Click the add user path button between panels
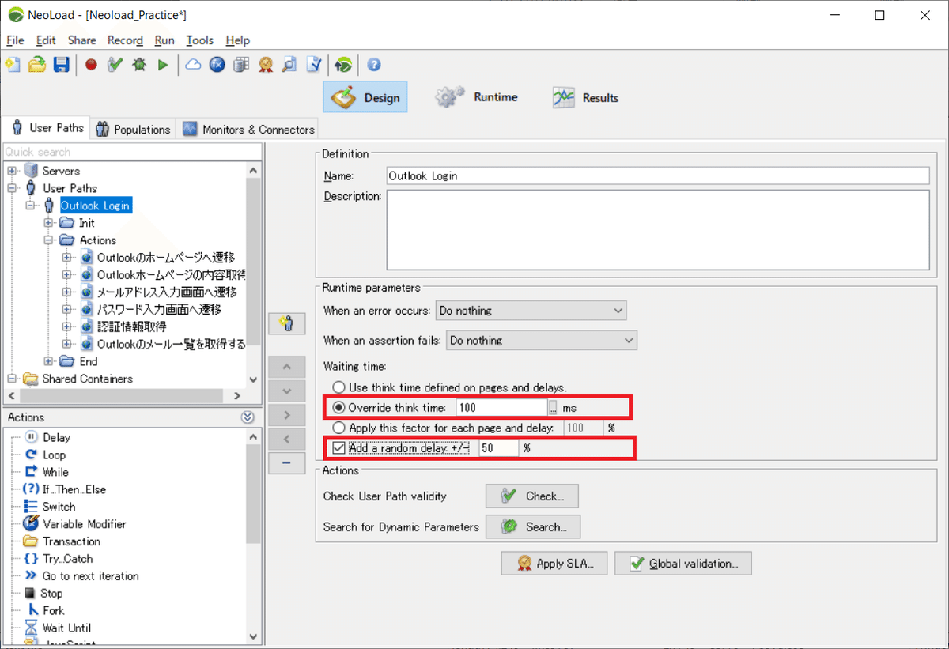Viewport: 949px width, 649px height. pyautogui.click(x=287, y=323)
